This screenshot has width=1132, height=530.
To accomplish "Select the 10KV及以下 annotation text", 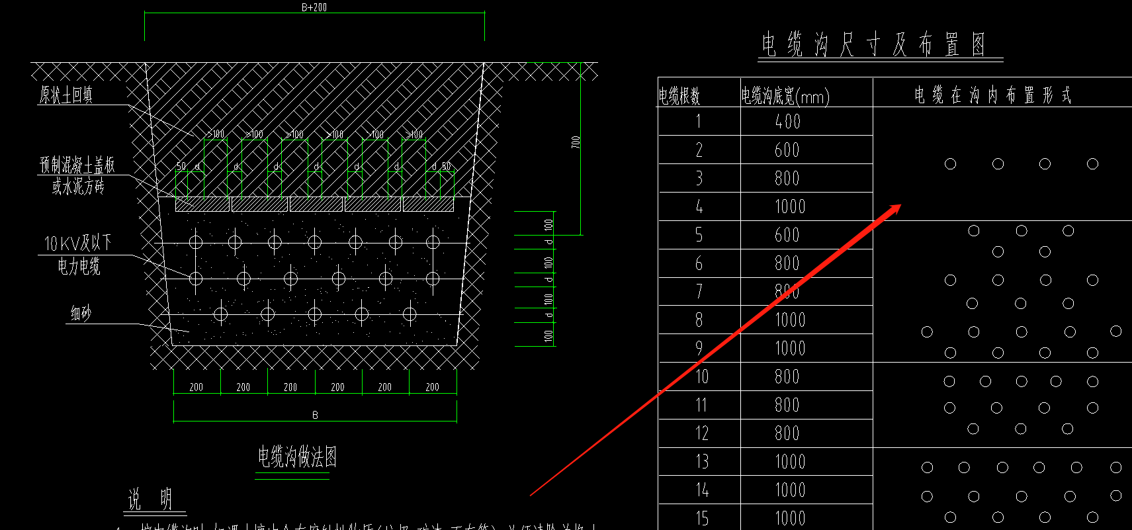I will point(77,243).
